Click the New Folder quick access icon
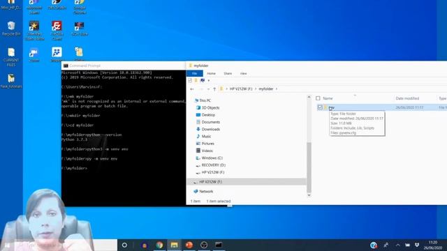The width and height of the screenshot is (447, 251). coord(196,81)
